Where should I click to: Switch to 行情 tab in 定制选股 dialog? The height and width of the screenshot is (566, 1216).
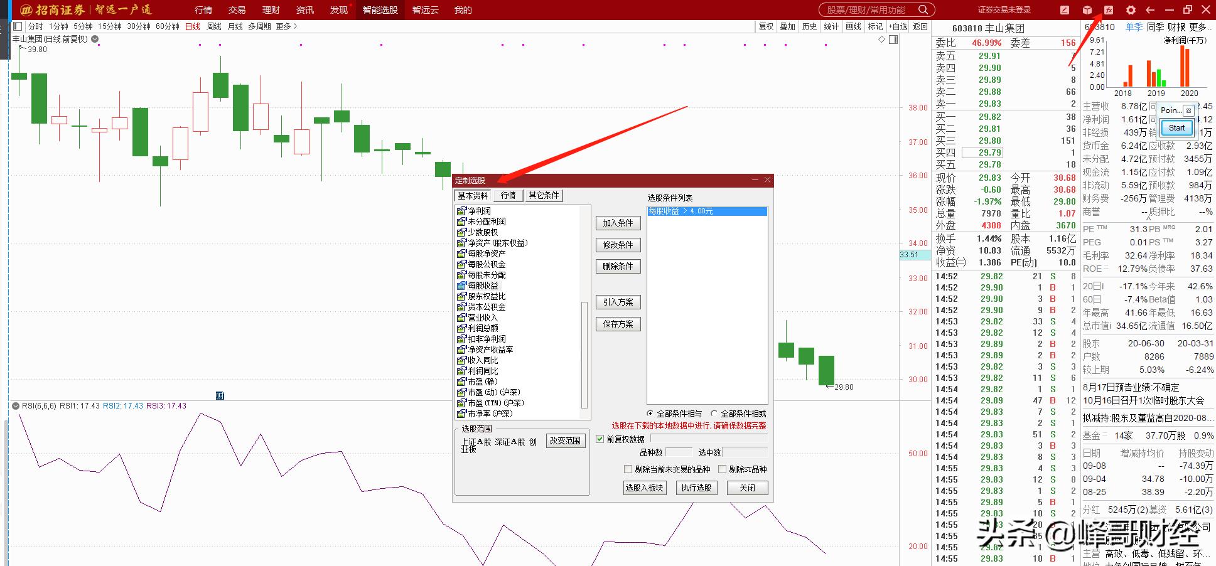click(x=508, y=196)
